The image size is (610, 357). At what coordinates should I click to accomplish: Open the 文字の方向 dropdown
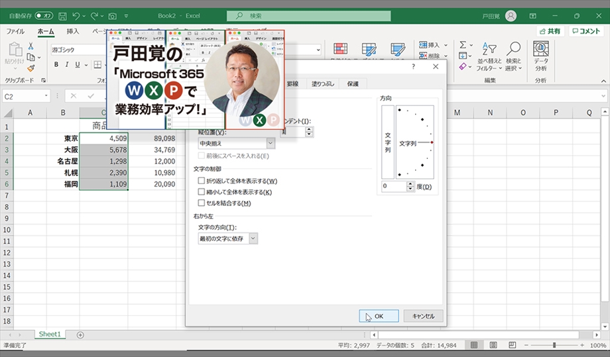(x=253, y=238)
